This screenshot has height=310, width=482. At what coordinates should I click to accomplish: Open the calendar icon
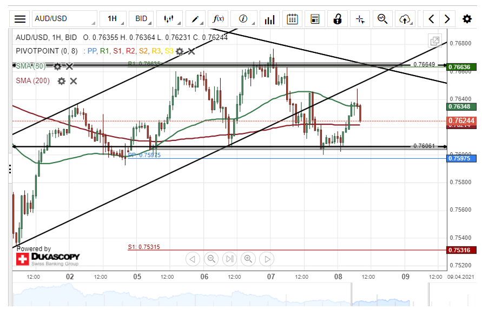pos(292,19)
